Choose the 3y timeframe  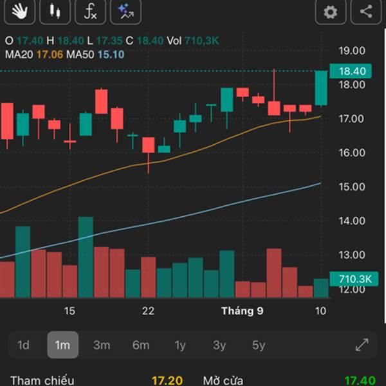point(219,345)
